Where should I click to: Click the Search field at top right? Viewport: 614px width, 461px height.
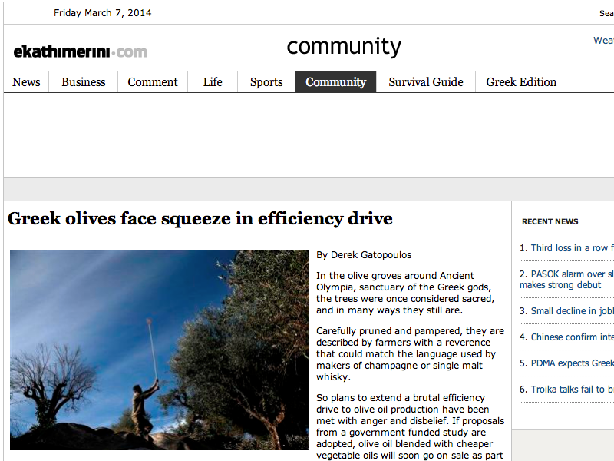[x=606, y=13]
